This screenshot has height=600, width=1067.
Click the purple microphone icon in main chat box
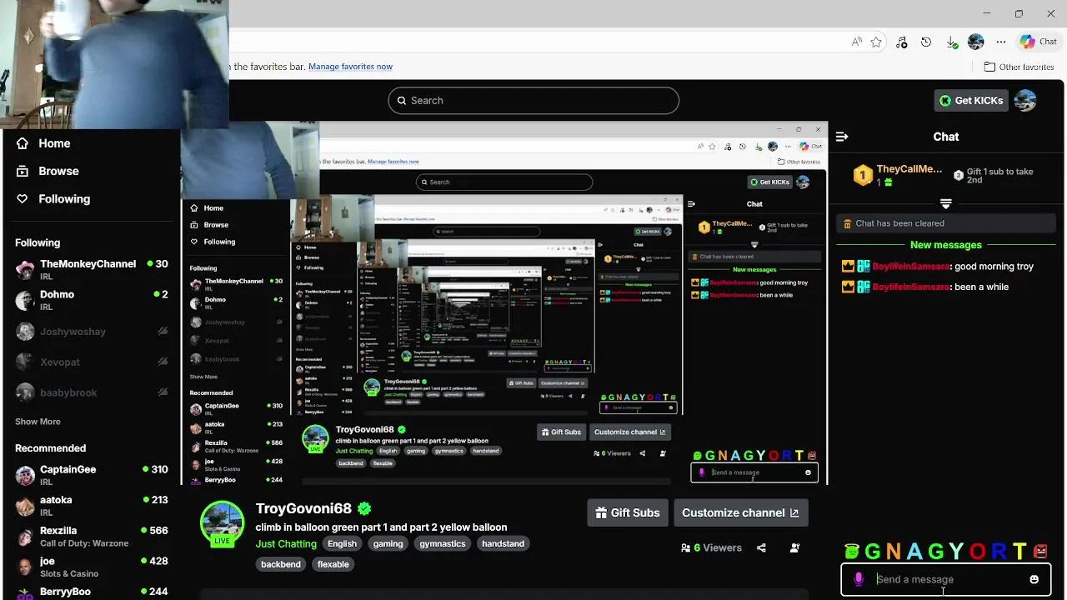pyautogui.click(x=859, y=579)
